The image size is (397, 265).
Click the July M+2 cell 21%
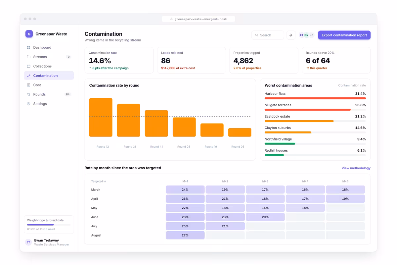point(225,226)
